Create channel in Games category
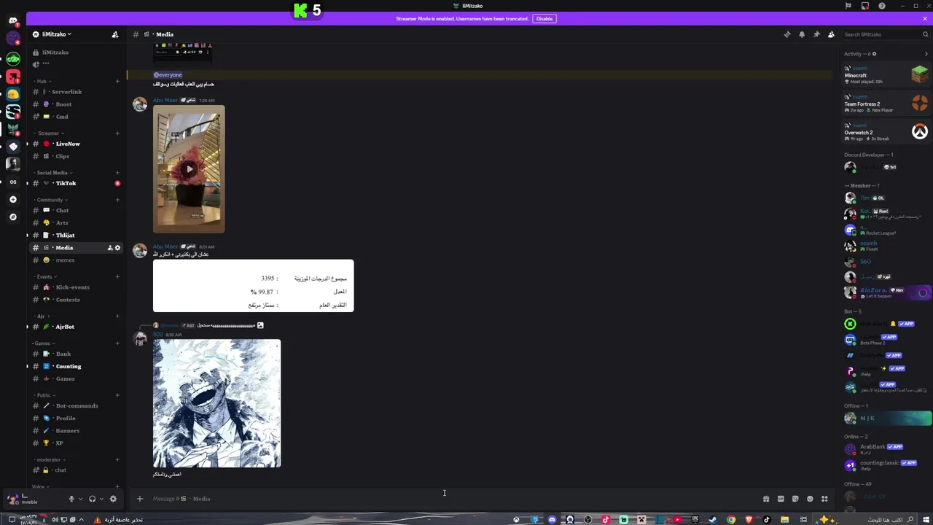The width and height of the screenshot is (933, 525). click(x=117, y=343)
